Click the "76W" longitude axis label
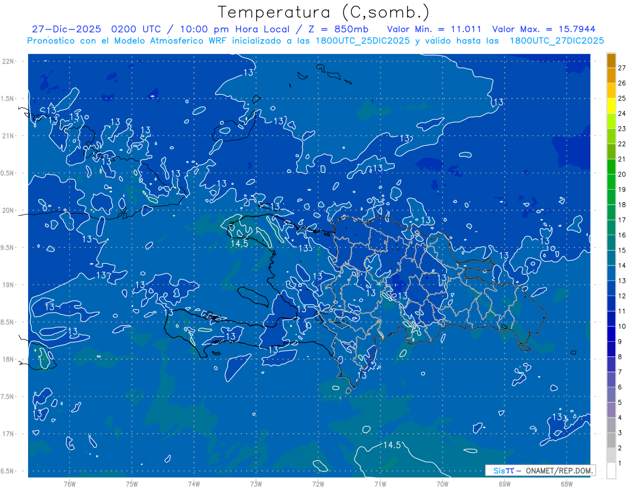 pyautogui.click(x=69, y=484)
